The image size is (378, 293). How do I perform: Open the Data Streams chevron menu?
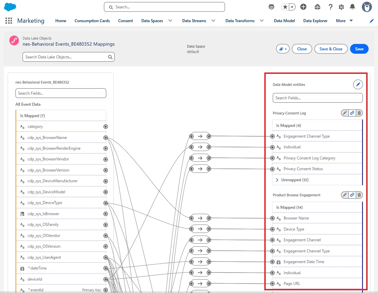coord(213,21)
